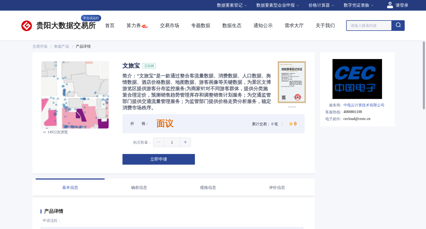Click 交易市场 in the breadcrumb
The width and height of the screenshot is (426, 229).
coord(40,47)
